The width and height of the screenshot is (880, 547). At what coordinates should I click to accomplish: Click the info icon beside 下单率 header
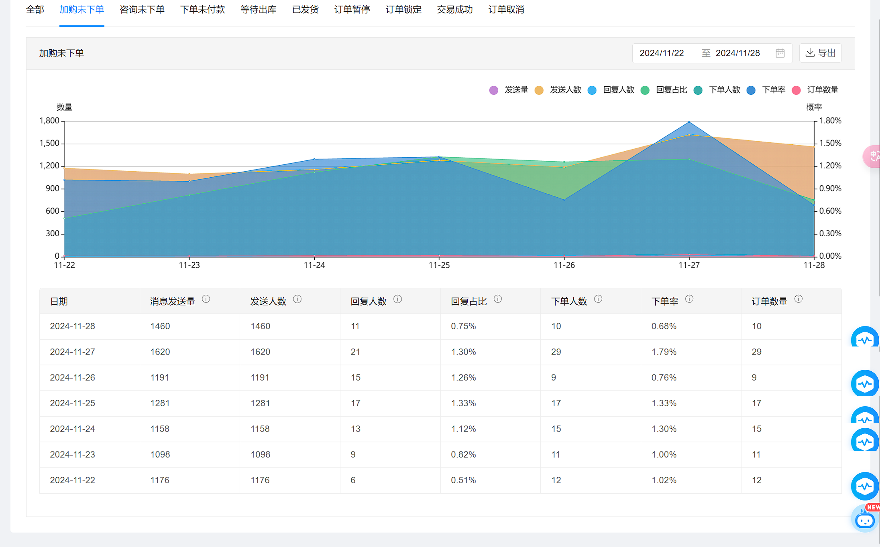pyautogui.click(x=689, y=299)
